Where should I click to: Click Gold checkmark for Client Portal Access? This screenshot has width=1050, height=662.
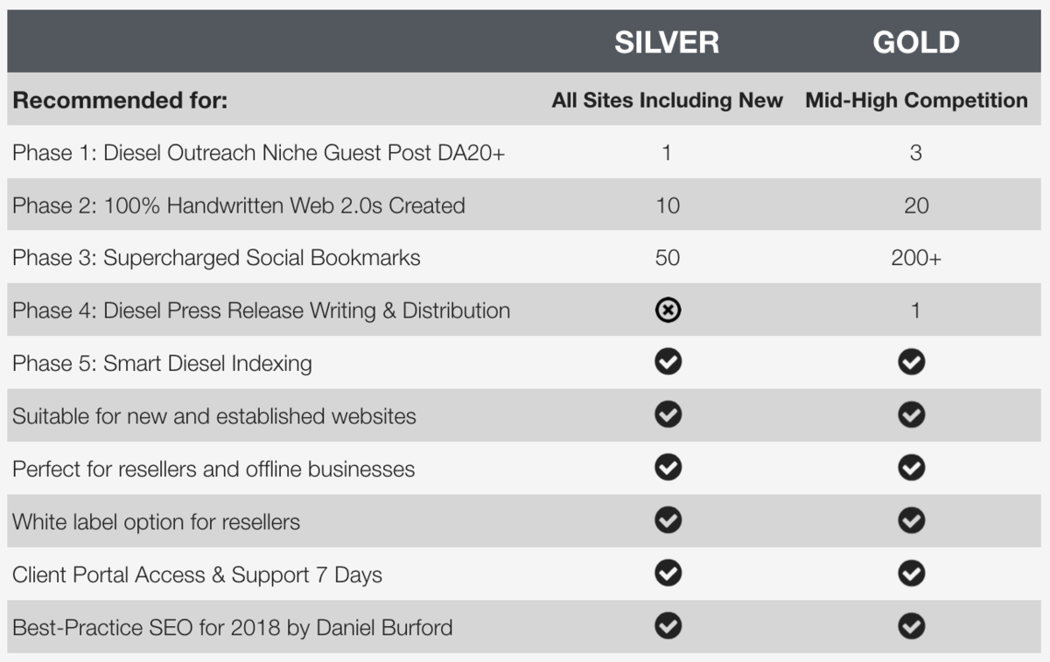point(911,574)
